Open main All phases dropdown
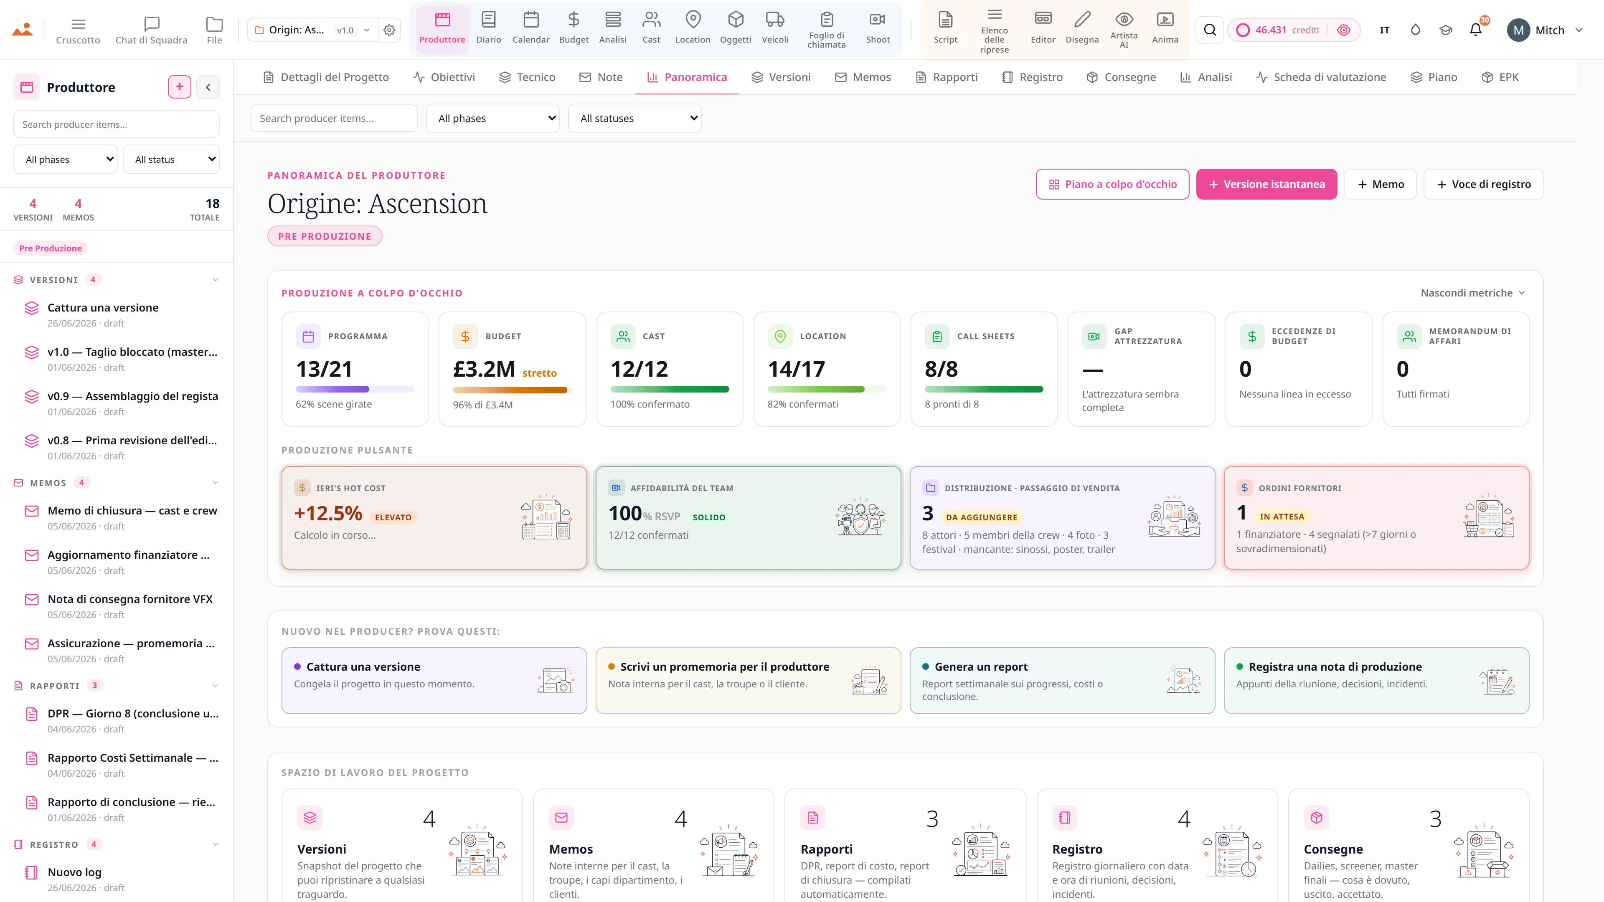1604x902 pixels. pos(492,118)
